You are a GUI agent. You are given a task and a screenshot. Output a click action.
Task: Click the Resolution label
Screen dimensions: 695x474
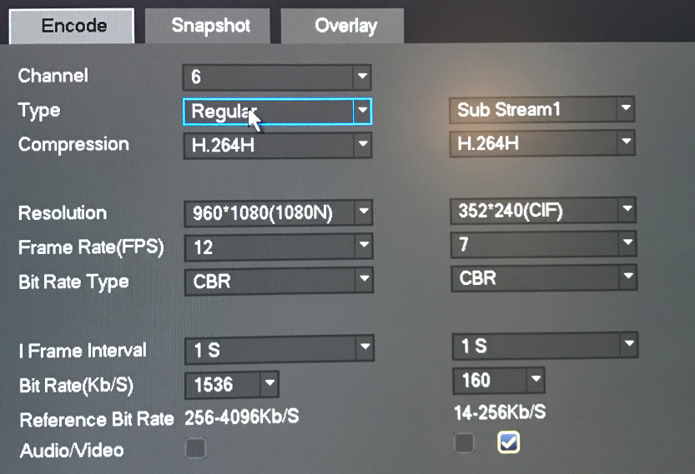click(63, 213)
